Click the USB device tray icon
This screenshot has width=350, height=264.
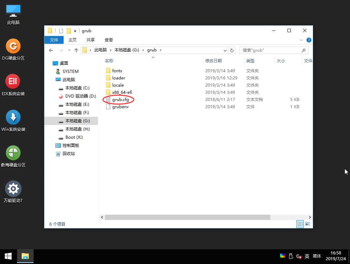tap(291, 256)
